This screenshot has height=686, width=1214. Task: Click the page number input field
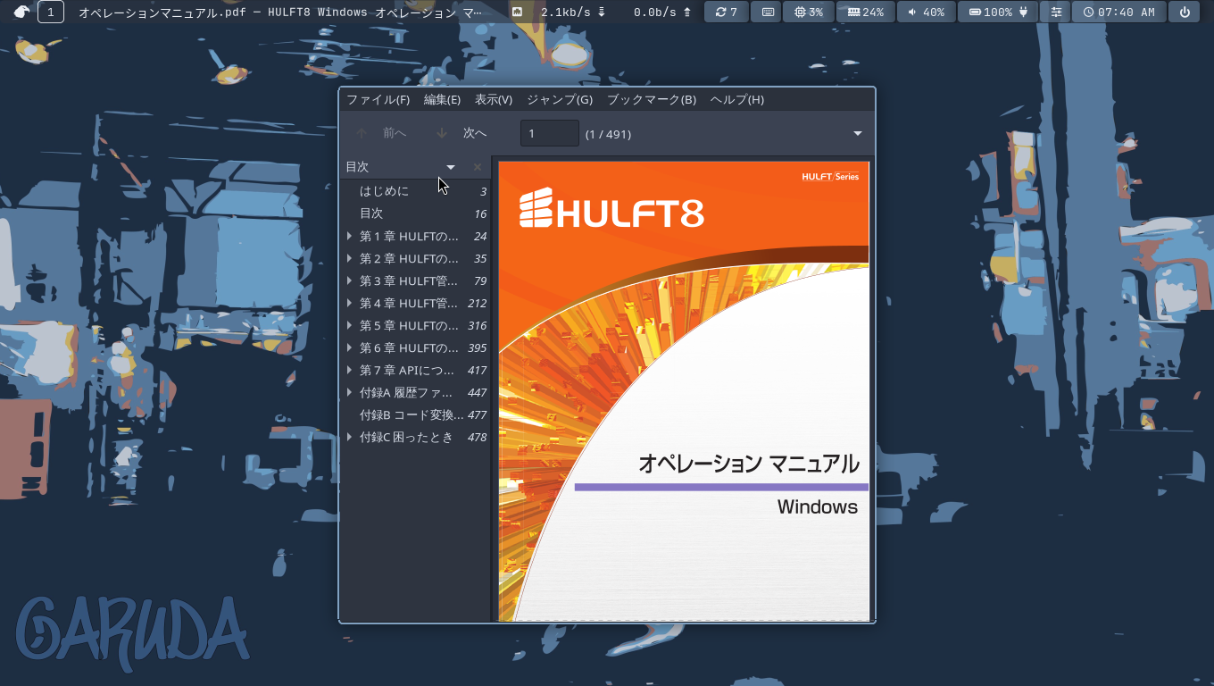[x=550, y=133]
